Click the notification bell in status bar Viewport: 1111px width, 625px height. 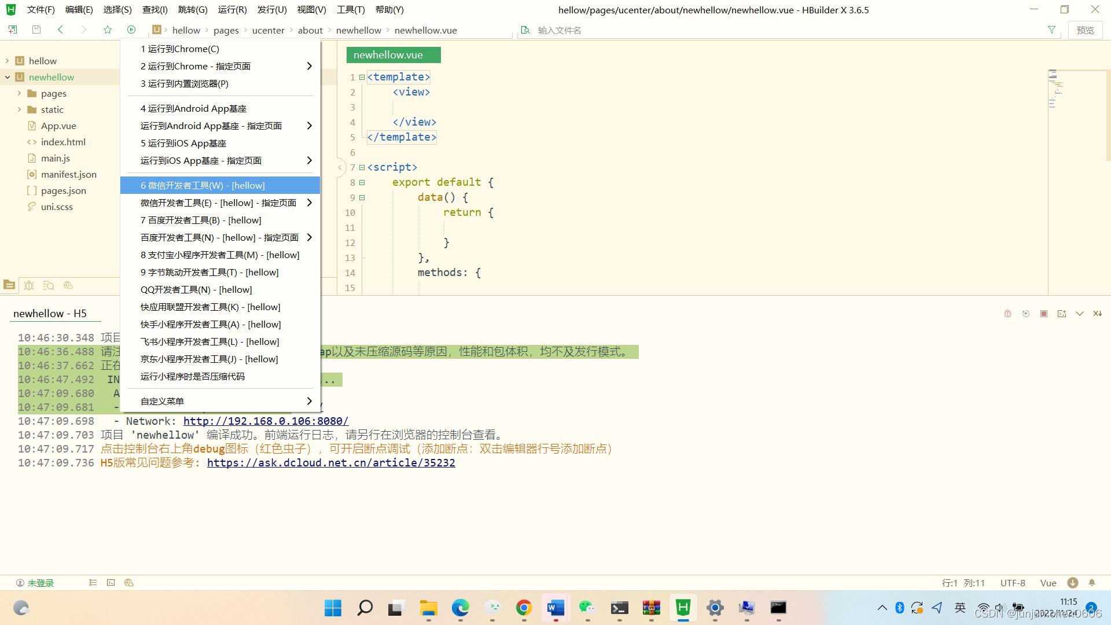[x=1092, y=583]
